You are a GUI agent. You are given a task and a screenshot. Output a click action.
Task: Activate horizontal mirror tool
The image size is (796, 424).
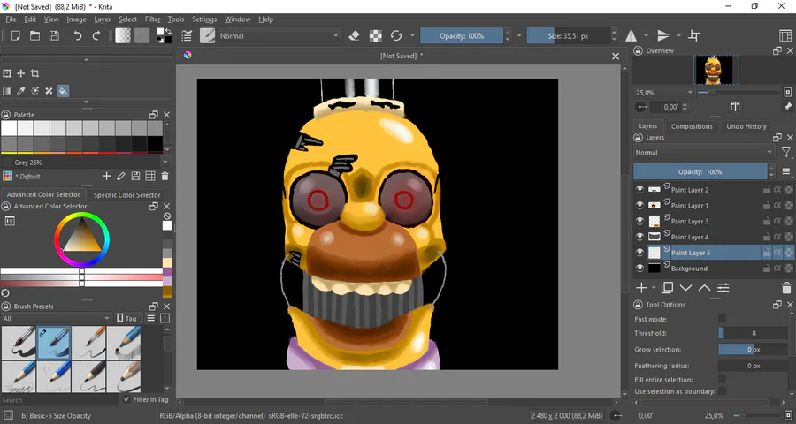631,35
